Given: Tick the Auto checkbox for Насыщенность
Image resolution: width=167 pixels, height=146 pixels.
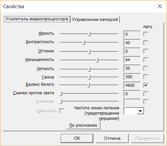Looking at the screenshot, I should pos(146,60).
